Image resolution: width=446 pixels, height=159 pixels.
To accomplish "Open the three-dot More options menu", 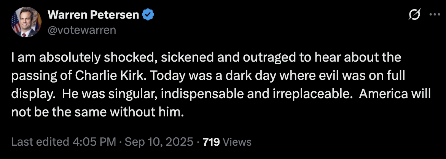I will (x=433, y=15).
